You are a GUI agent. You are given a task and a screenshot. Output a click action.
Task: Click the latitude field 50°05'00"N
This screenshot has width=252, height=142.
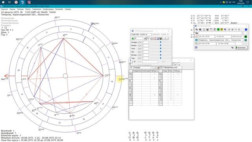pyautogui.click(x=207, y=43)
